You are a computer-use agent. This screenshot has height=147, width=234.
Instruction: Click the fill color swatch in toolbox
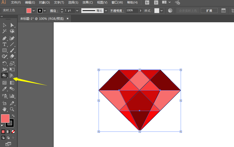pos(5,118)
